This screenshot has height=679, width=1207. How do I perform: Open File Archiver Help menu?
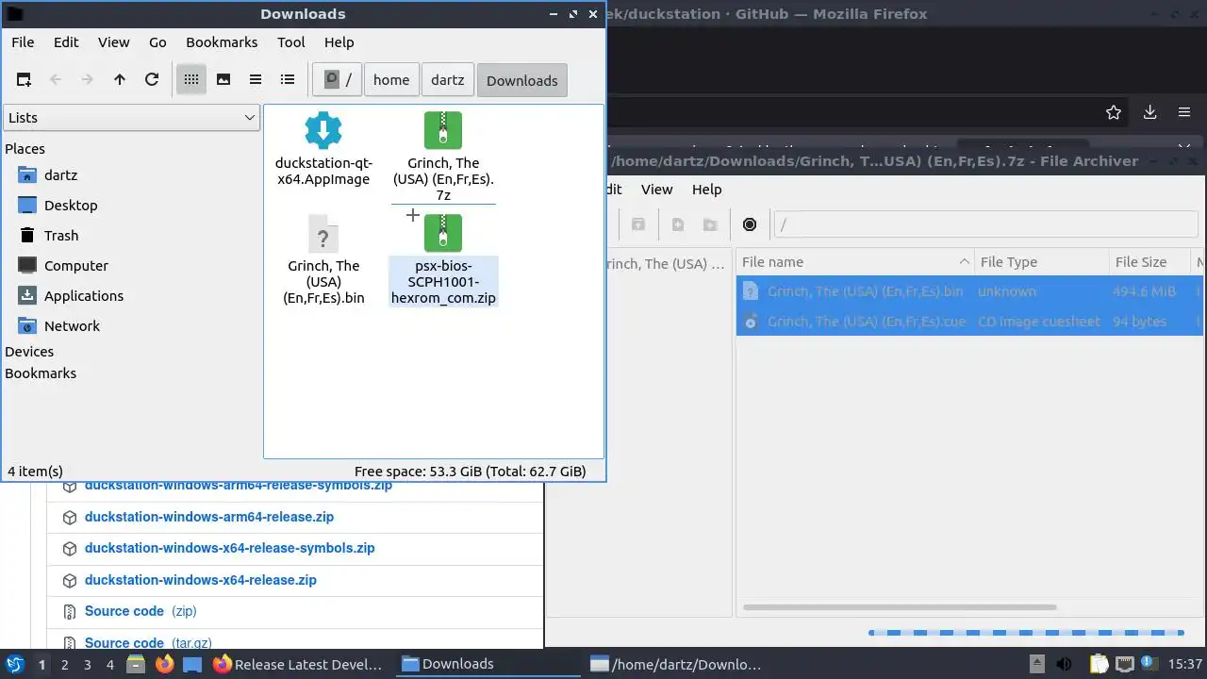(x=706, y=190)
